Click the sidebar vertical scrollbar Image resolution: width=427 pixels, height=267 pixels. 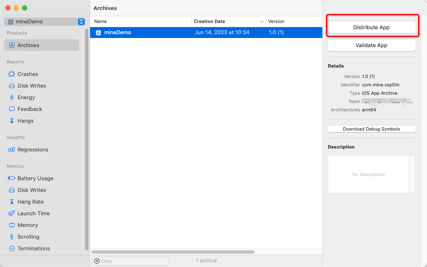(87, 139)
